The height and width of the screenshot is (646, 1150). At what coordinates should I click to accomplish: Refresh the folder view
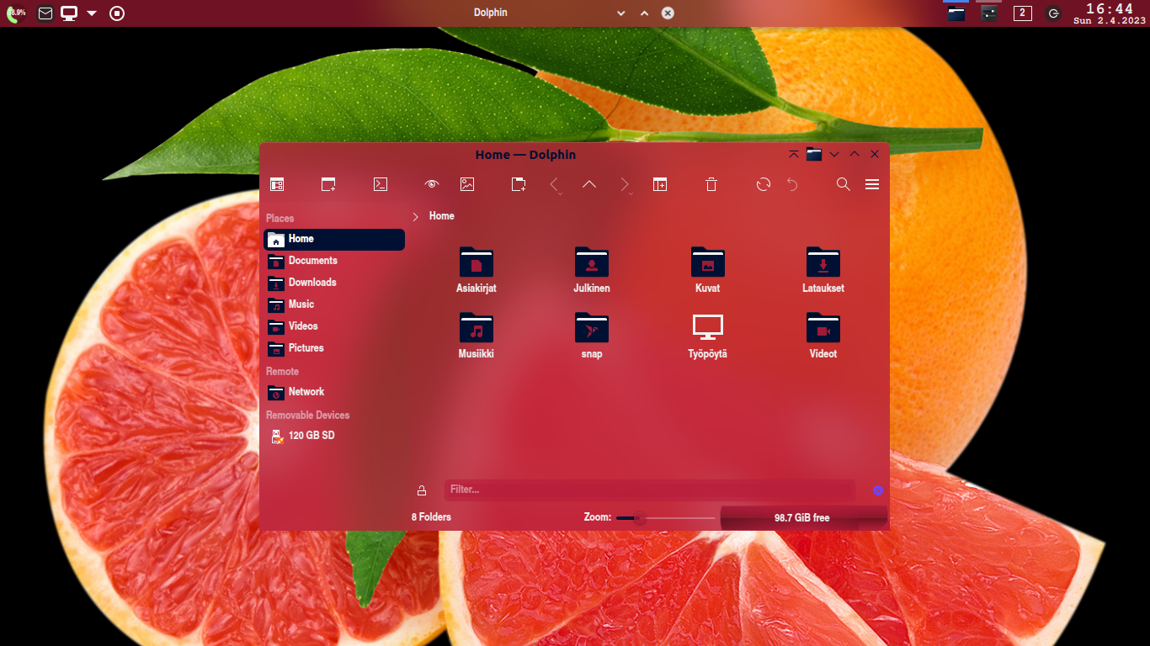pyautogui.click(x=764, y=184)
